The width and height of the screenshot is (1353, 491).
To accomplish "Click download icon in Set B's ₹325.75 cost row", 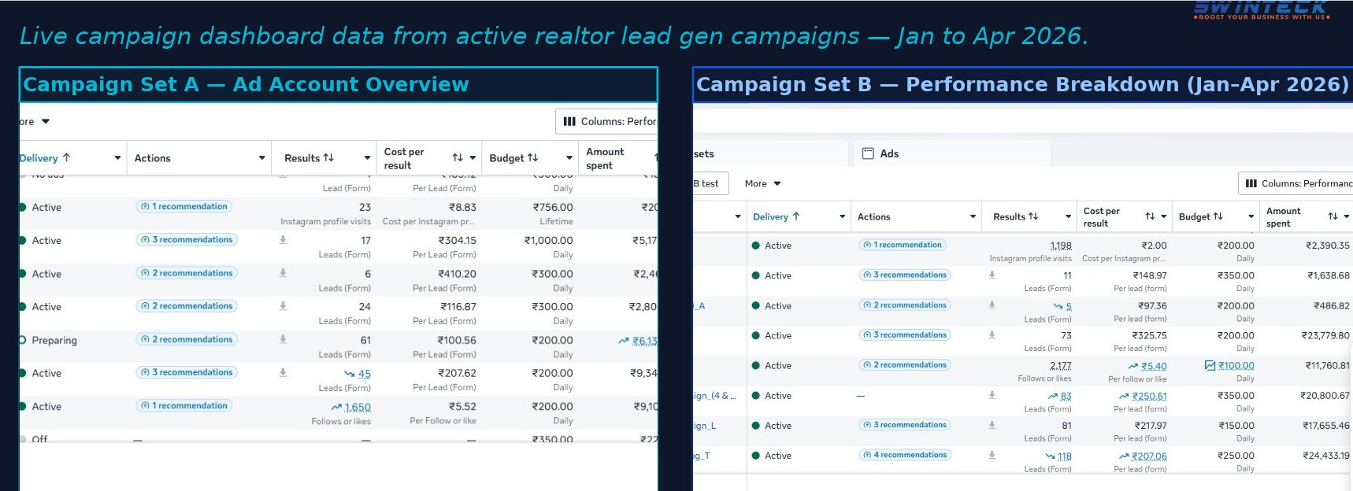I will [x=992, y=334].
